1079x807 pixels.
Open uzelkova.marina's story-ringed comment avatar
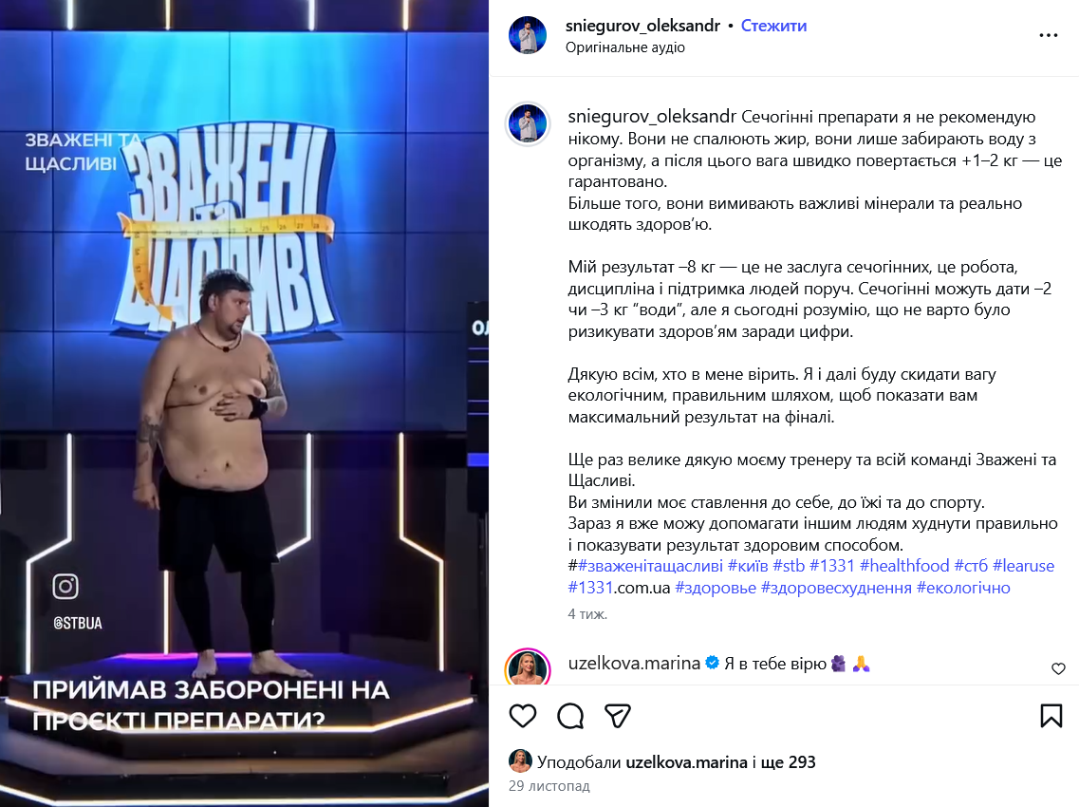[528, 666]
